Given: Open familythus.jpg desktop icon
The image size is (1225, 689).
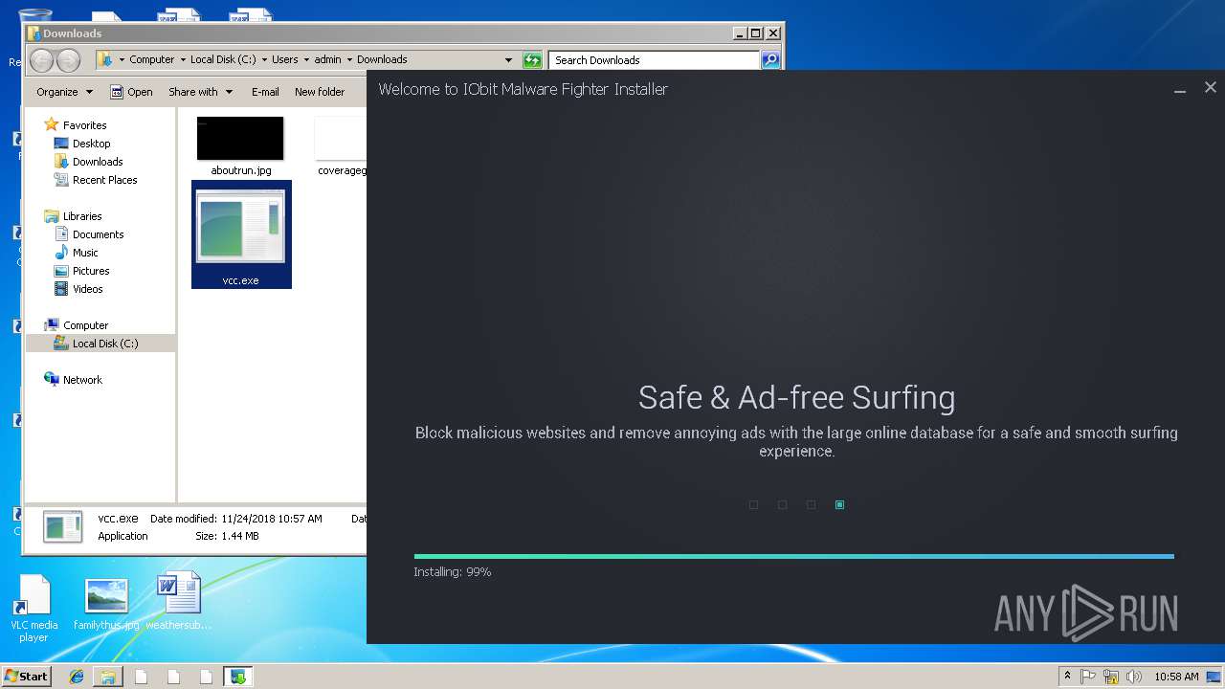Looking at the screenshot, I should point(106,605).
